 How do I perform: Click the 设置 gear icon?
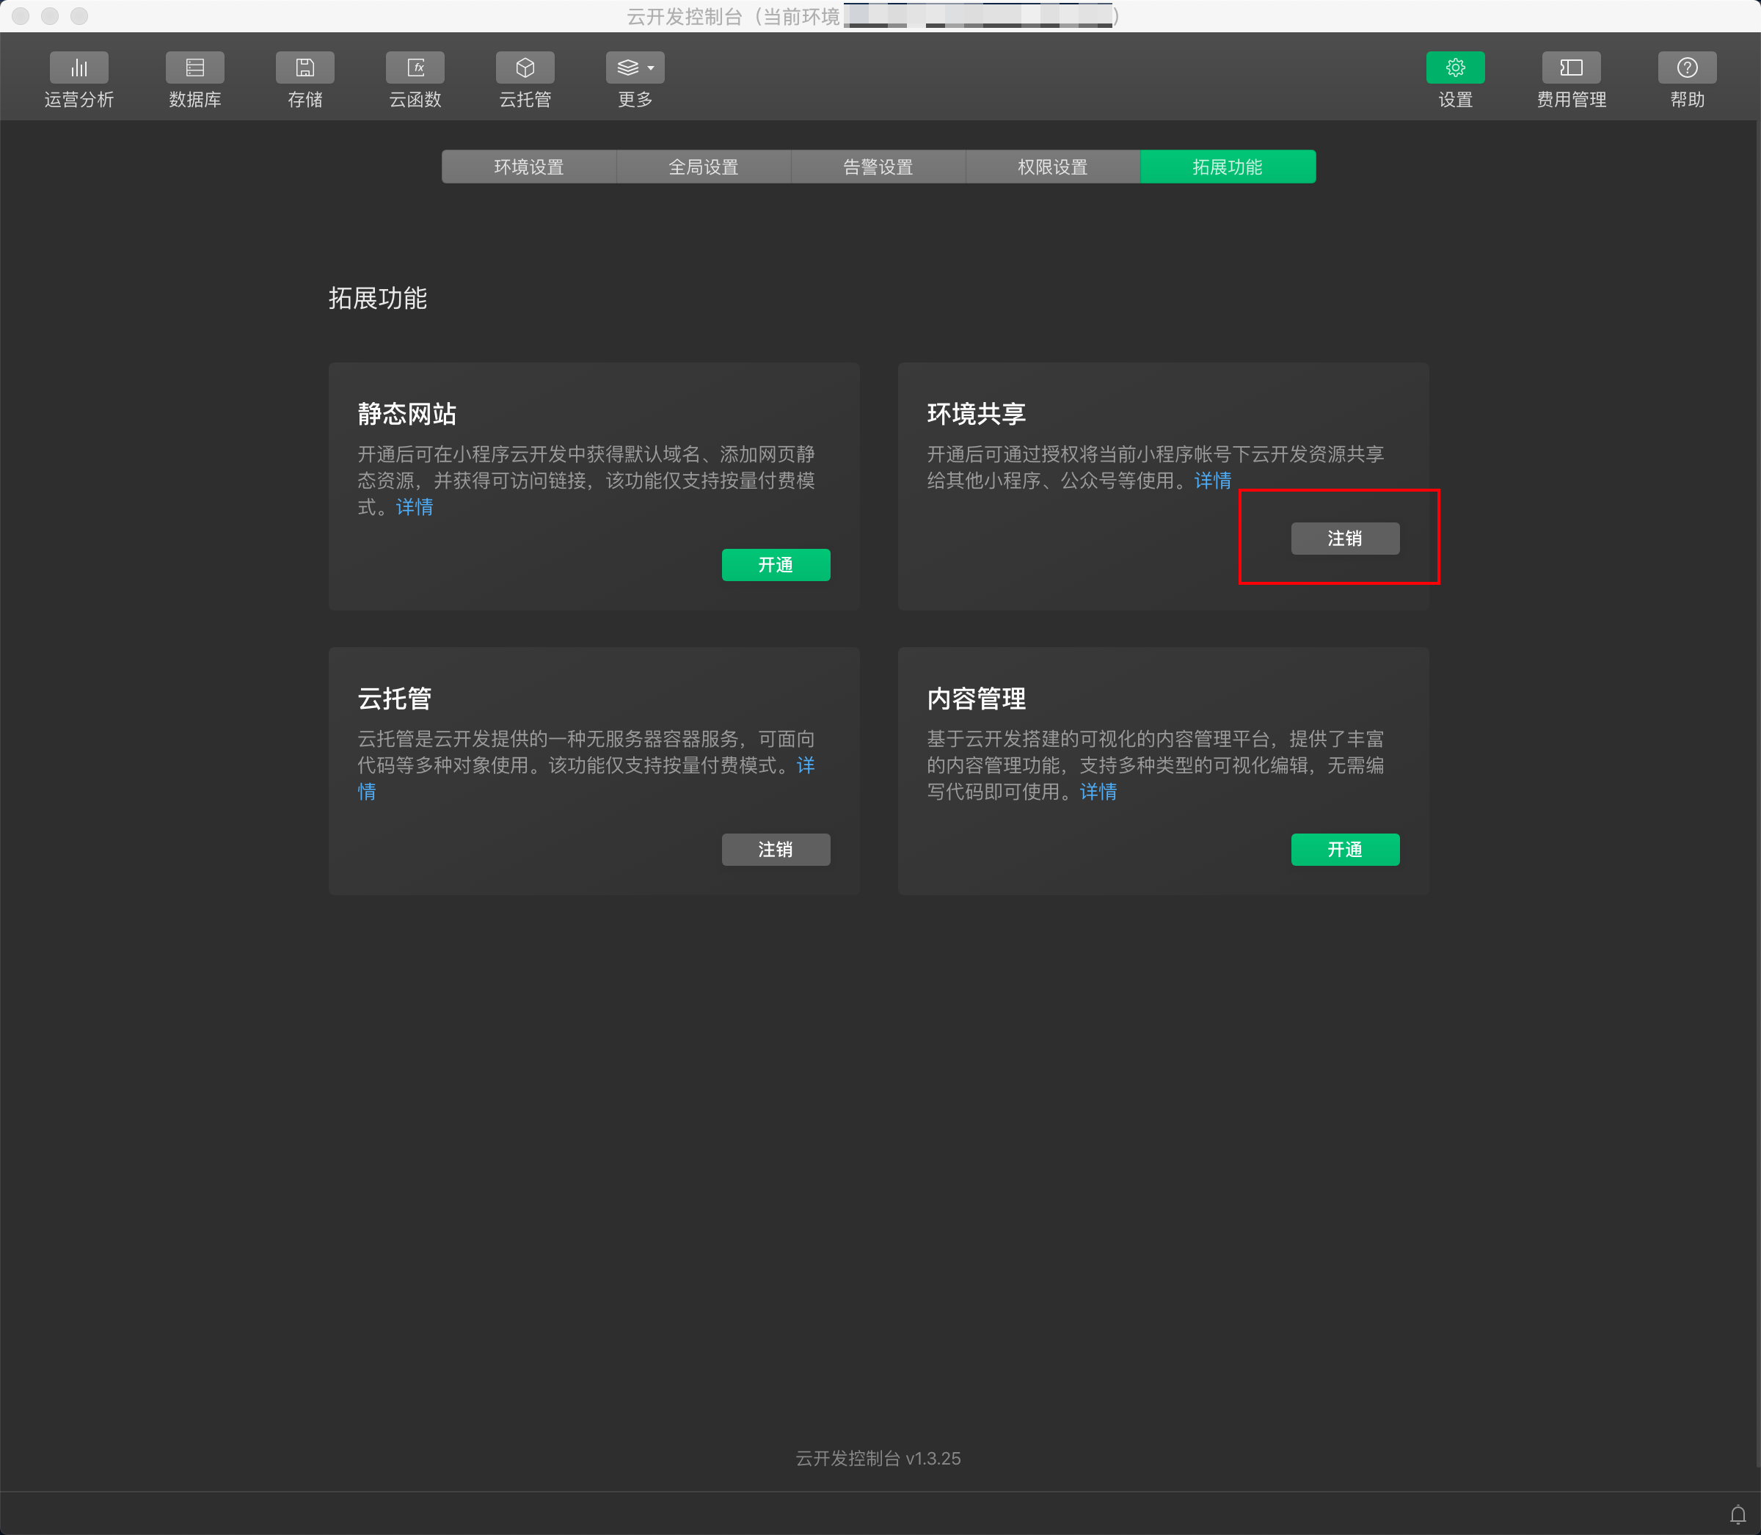[1455, 68]
